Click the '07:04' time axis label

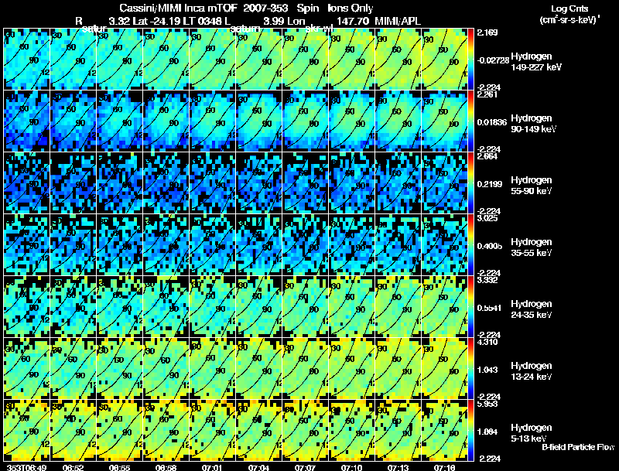tap(258, 467)
